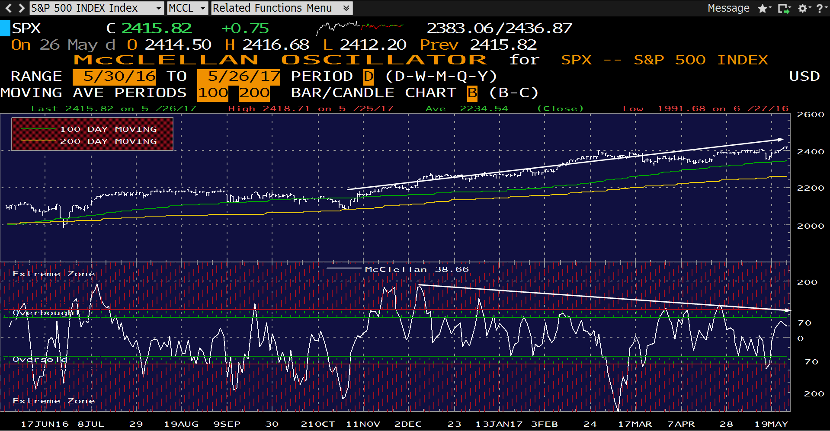Click the back navigation arrow
Screen dimensions: 830x431
(x=8, y=8)
